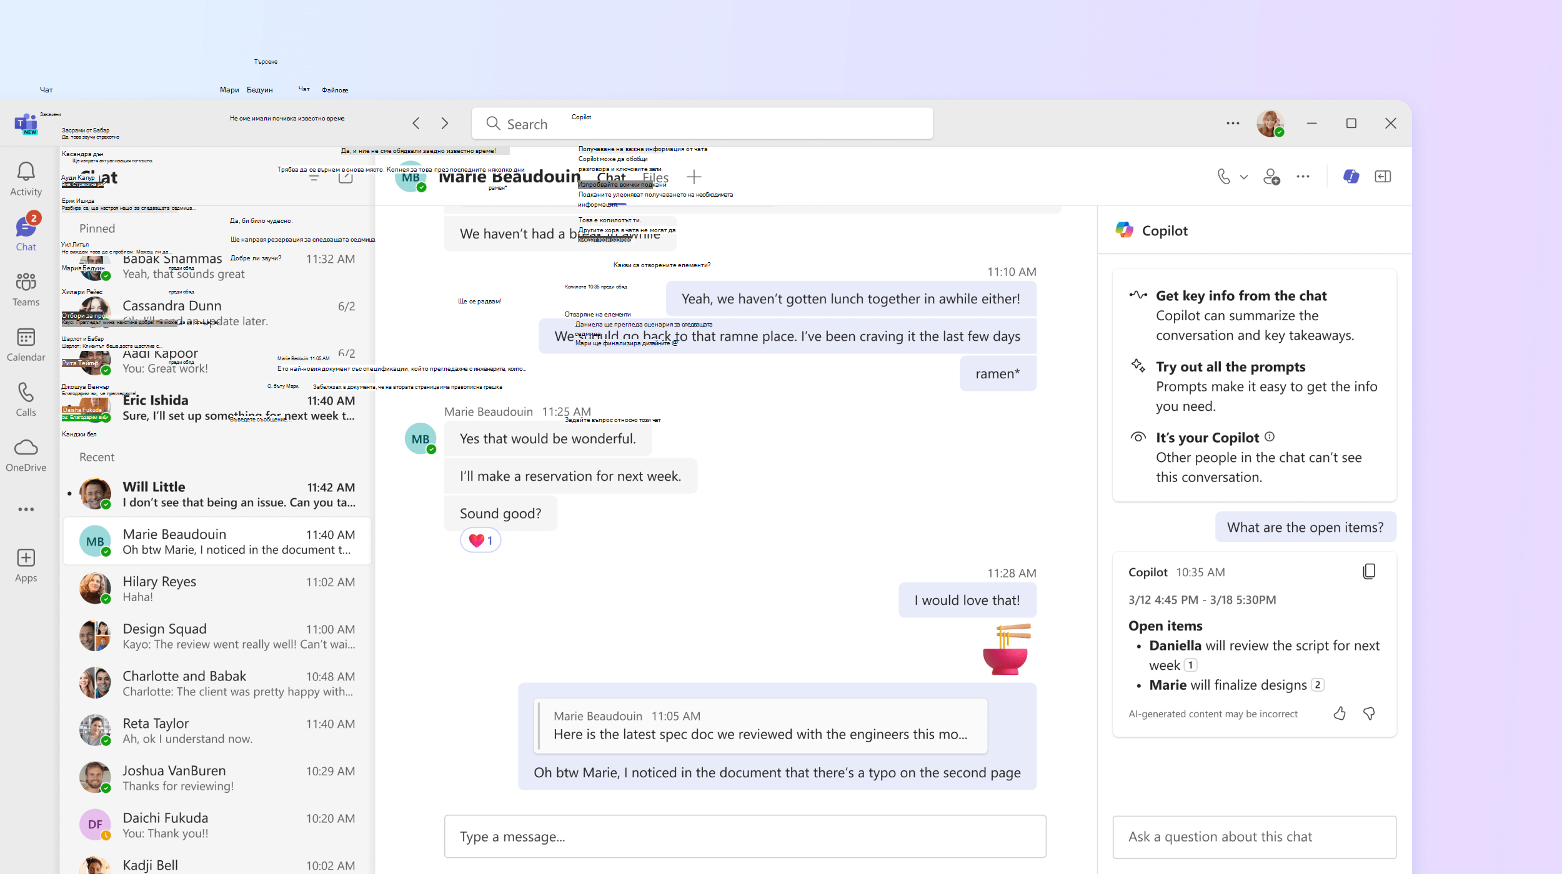Click the ramen bowl emoji message

(x=1007, y=649)
